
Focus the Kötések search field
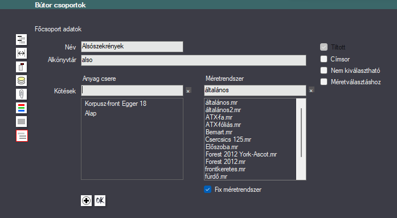(x=132, y=91)
